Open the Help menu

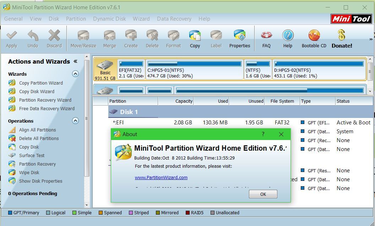(x=204, y=19)
